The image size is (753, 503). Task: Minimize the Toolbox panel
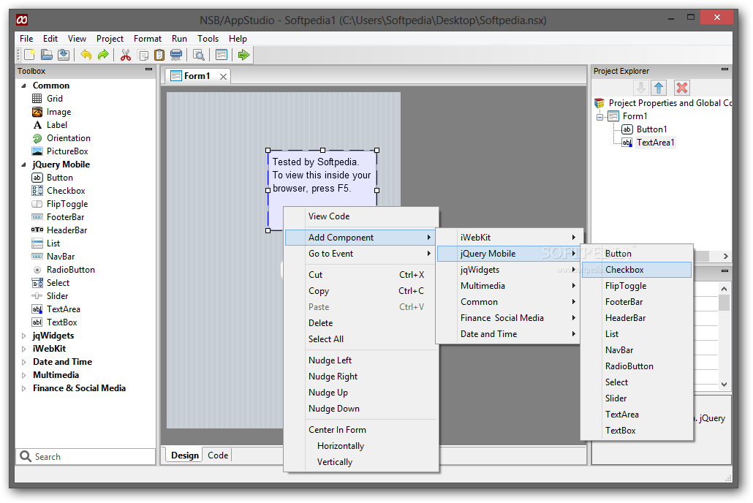(x=148, y=69)
